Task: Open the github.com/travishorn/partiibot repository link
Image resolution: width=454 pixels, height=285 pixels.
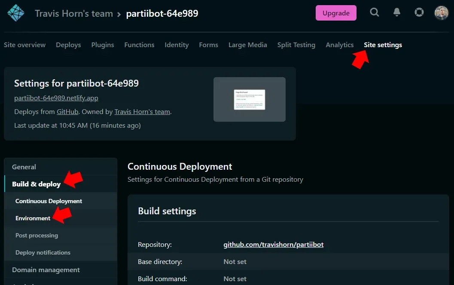Action: click(x=273, y=244)
